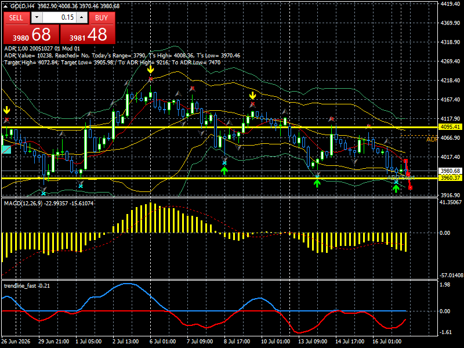464x348 pixels.
Task: Select the green up arrow near 16 Jul
Action: point(396,188)
